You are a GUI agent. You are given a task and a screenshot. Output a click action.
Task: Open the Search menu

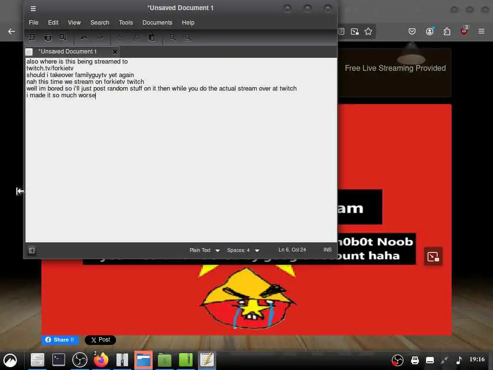click(100, 23)
